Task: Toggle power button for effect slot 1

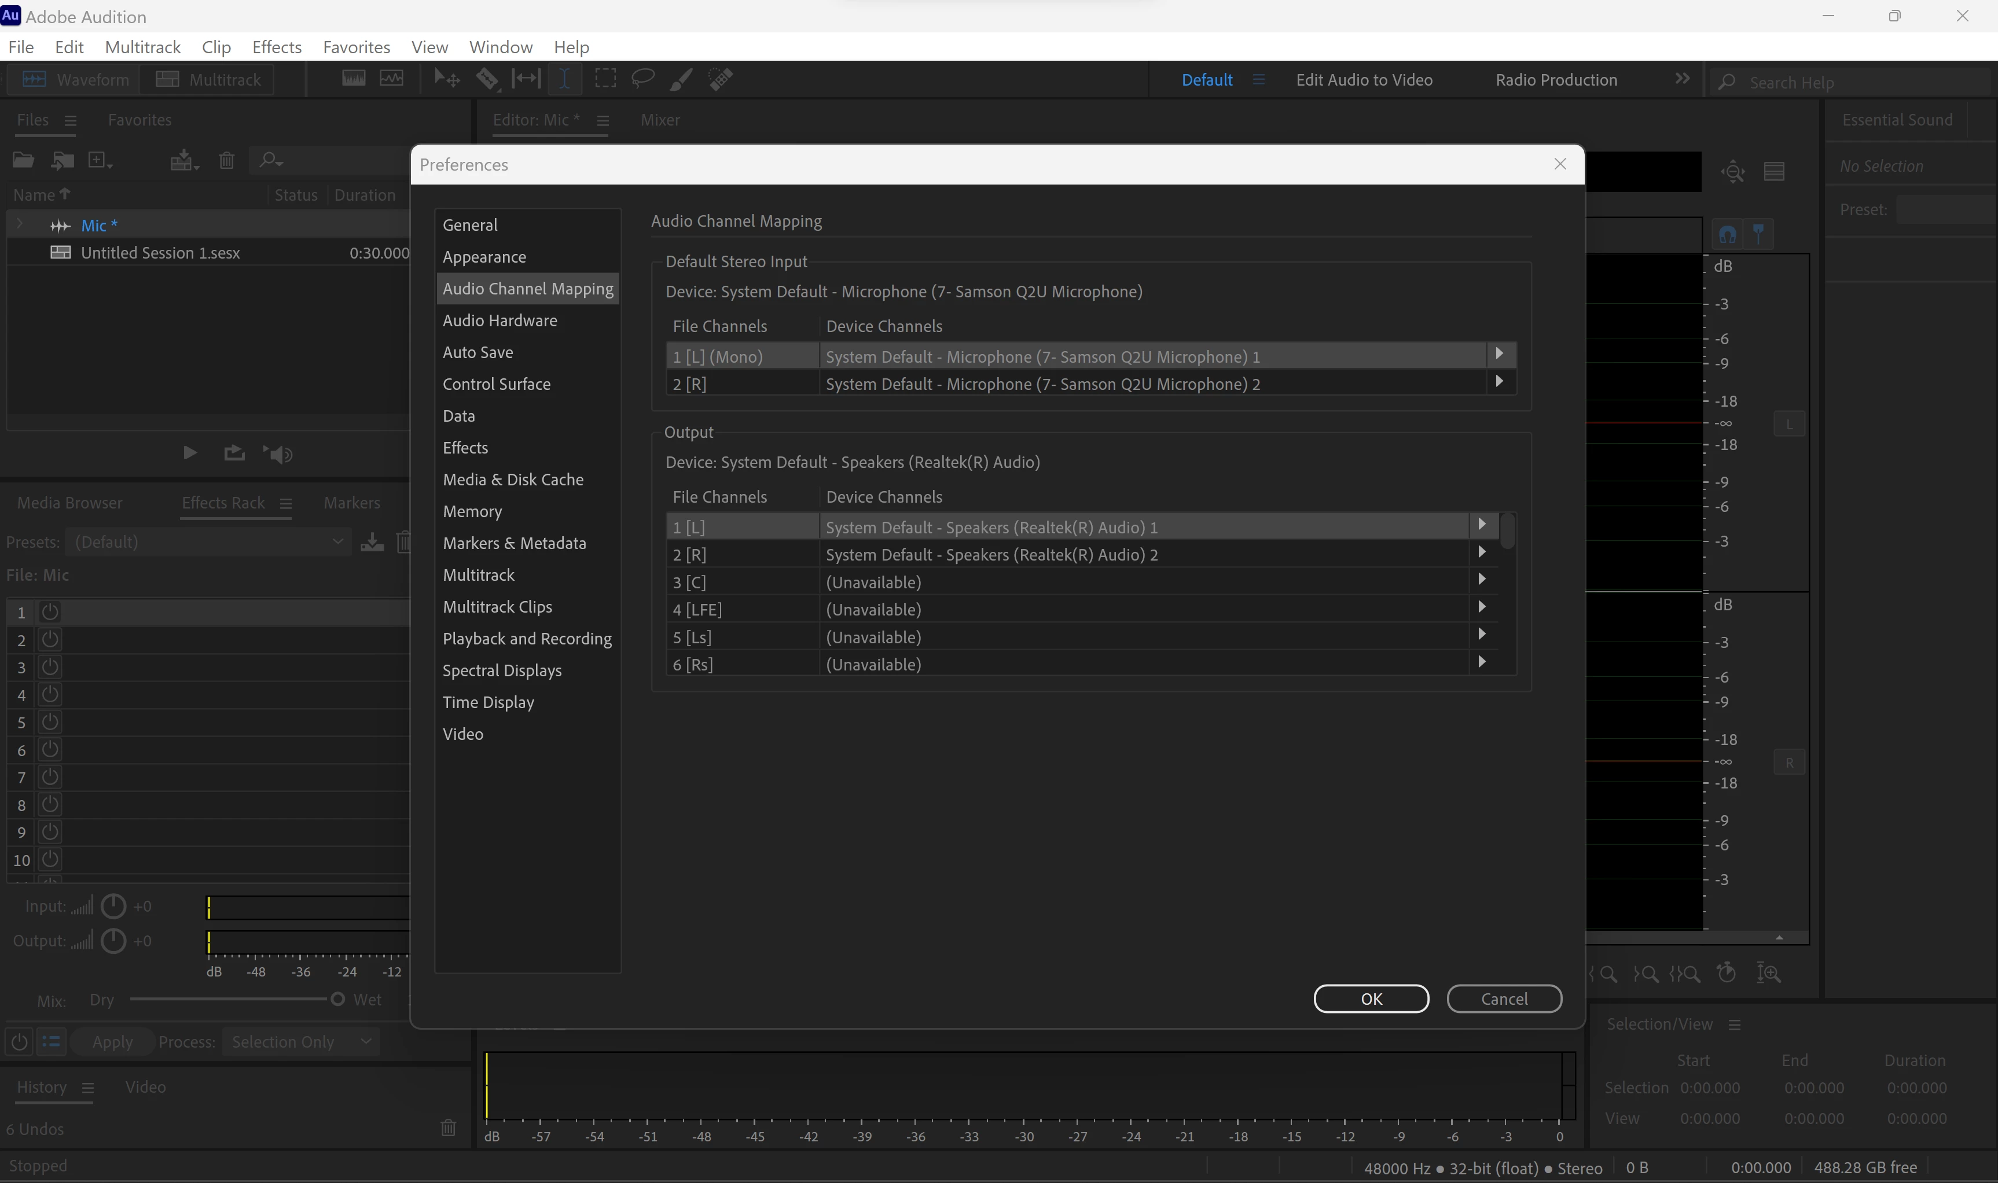Action: [49, 611]
